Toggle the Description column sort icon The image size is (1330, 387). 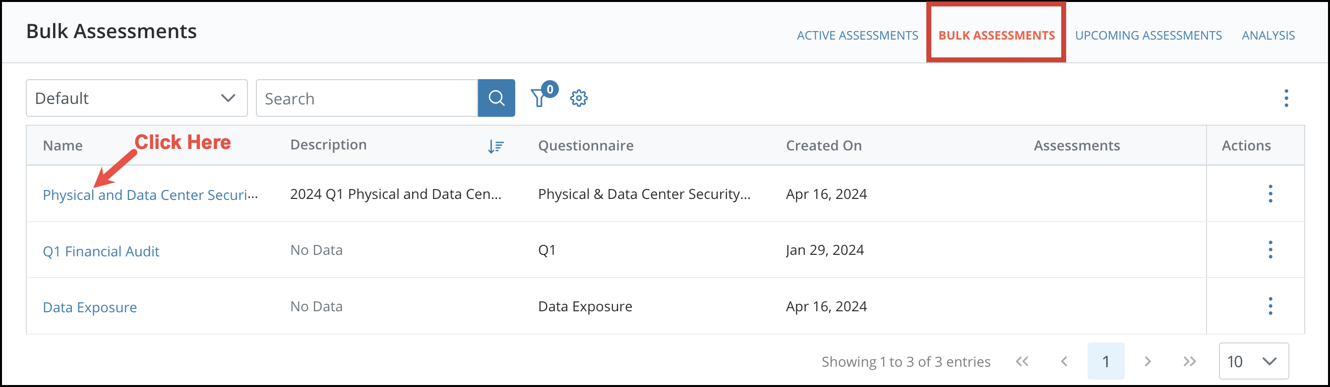[495, 146]
